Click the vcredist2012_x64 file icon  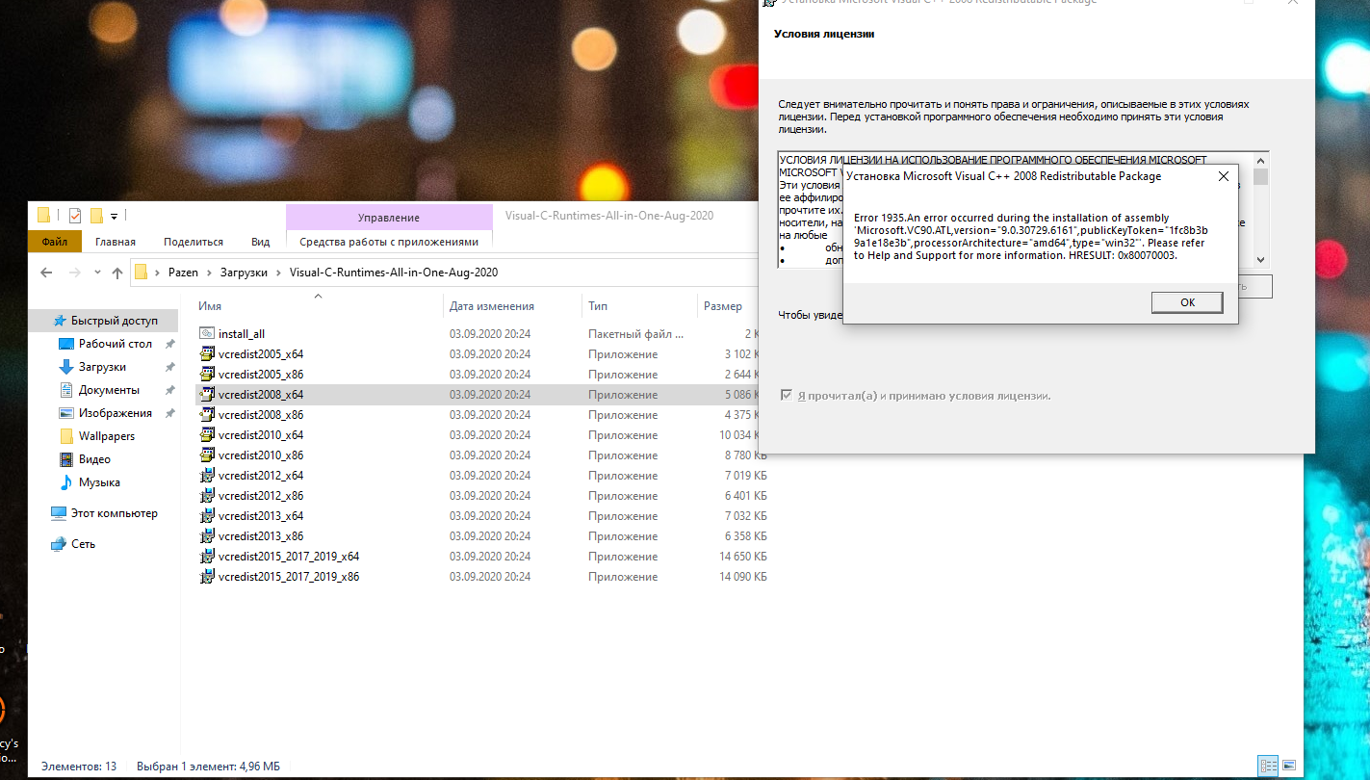pos(206,476)
